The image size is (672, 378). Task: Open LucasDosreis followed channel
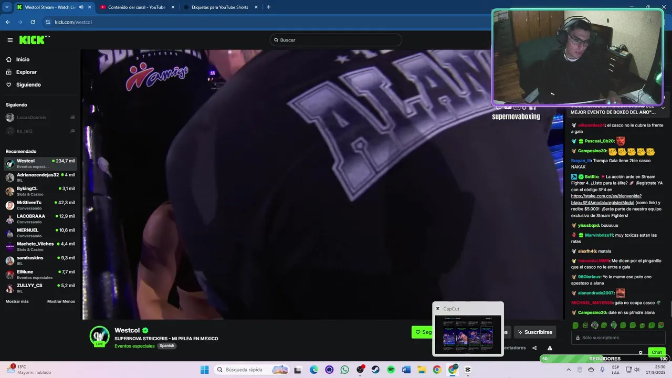point(40,118)
